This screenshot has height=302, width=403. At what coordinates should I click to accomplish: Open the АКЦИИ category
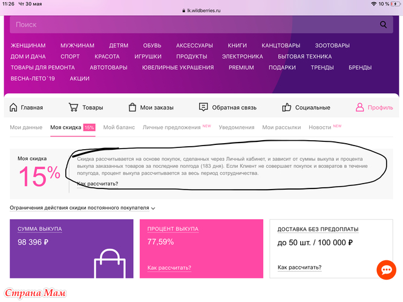pyautogui.click(x=80, y=79)
